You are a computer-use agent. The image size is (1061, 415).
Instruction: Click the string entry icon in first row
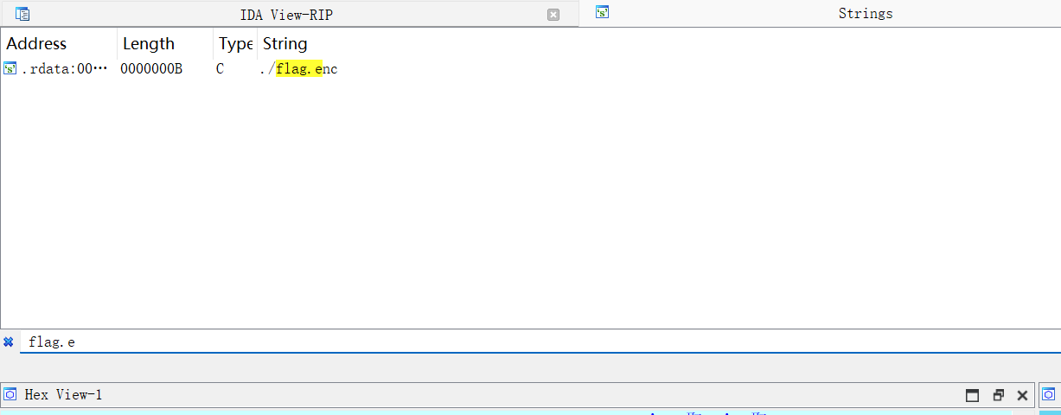click(x=10, y=69)
